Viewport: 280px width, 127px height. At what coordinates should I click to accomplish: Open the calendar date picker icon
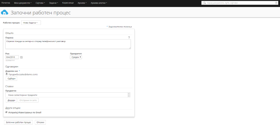(21, 57)
